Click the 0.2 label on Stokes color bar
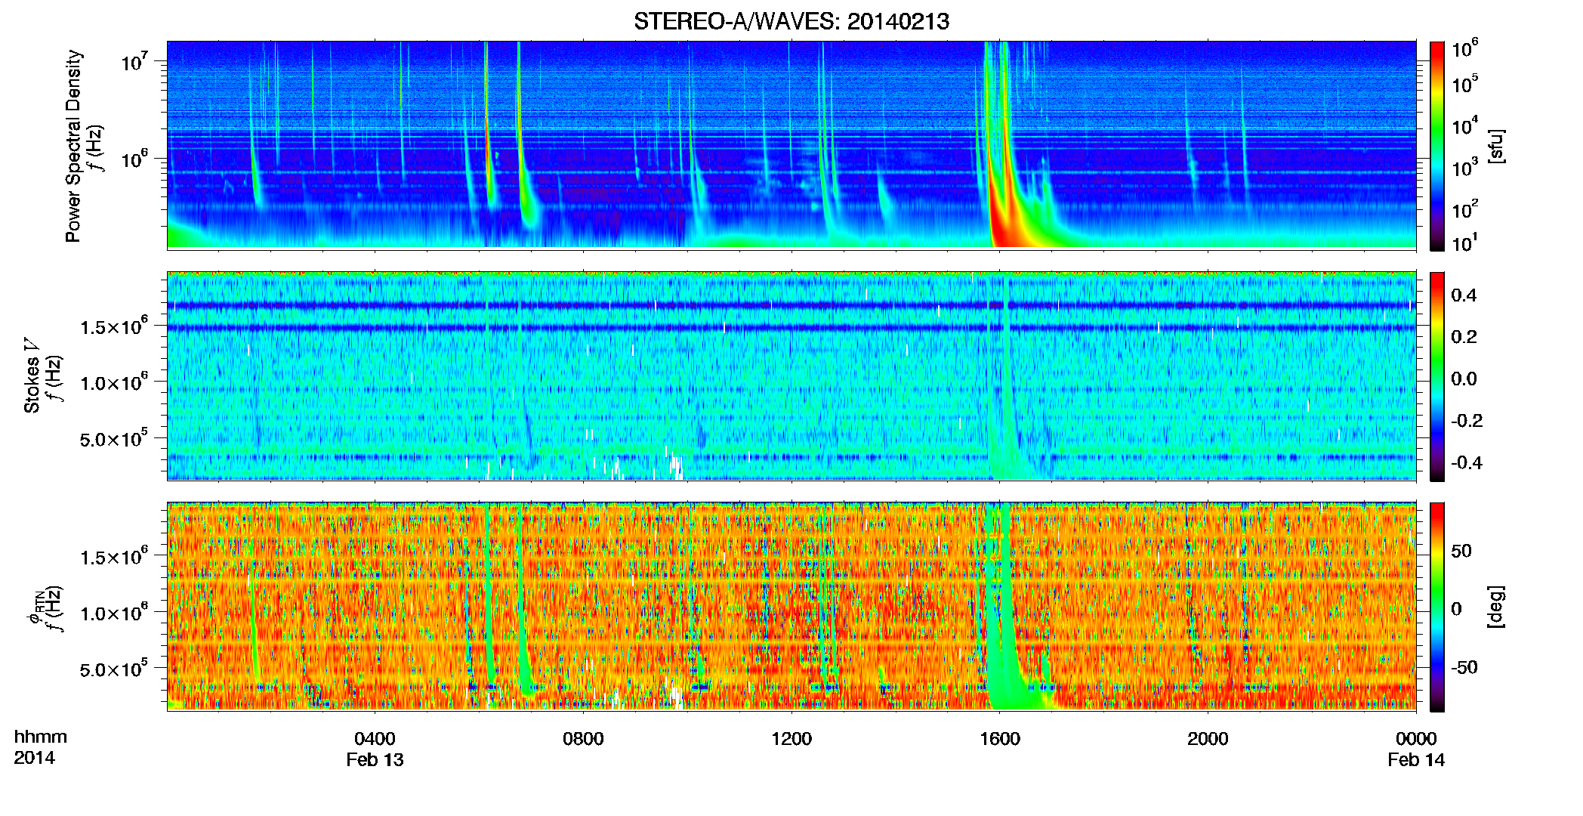 (1464, 337)
